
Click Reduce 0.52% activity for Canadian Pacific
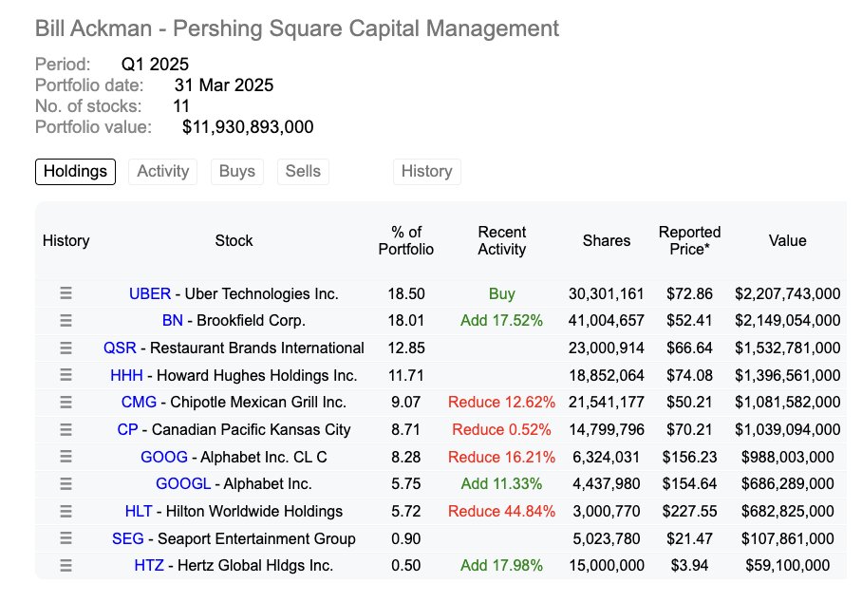(501, 430)
